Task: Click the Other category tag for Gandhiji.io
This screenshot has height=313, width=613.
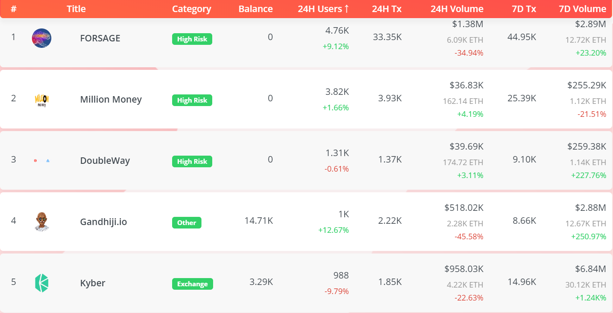Action: (x=186, y=223)
